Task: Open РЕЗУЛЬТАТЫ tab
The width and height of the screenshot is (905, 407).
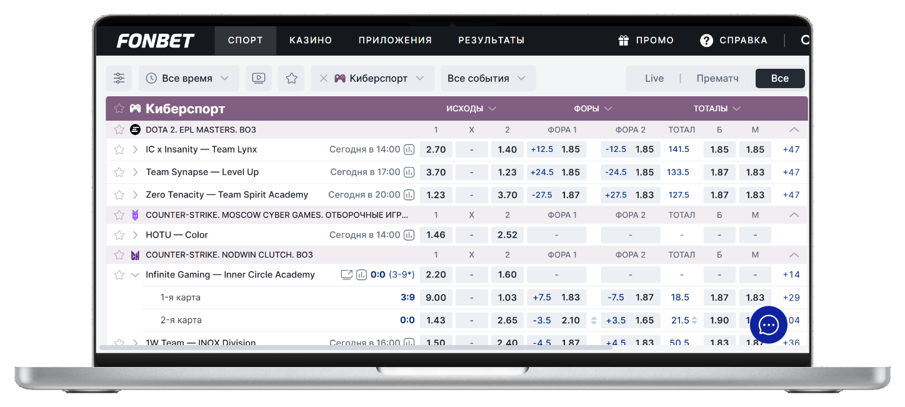Action: click(x=491, y=41)
